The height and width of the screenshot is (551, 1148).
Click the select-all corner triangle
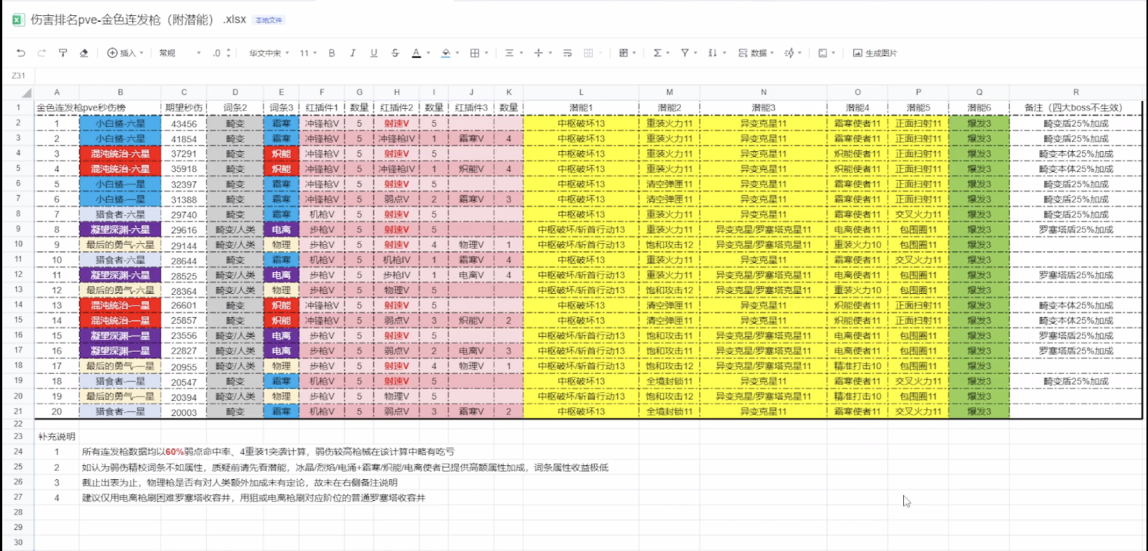coord(26,93)
